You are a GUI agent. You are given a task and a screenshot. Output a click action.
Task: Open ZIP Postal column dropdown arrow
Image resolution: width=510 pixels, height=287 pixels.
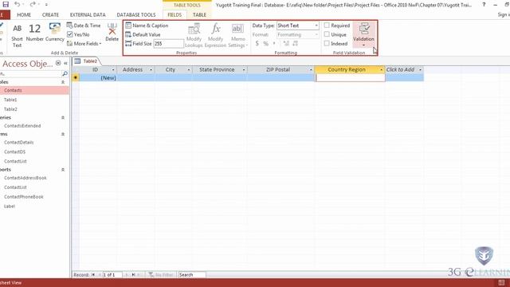(x=311, y=69)
